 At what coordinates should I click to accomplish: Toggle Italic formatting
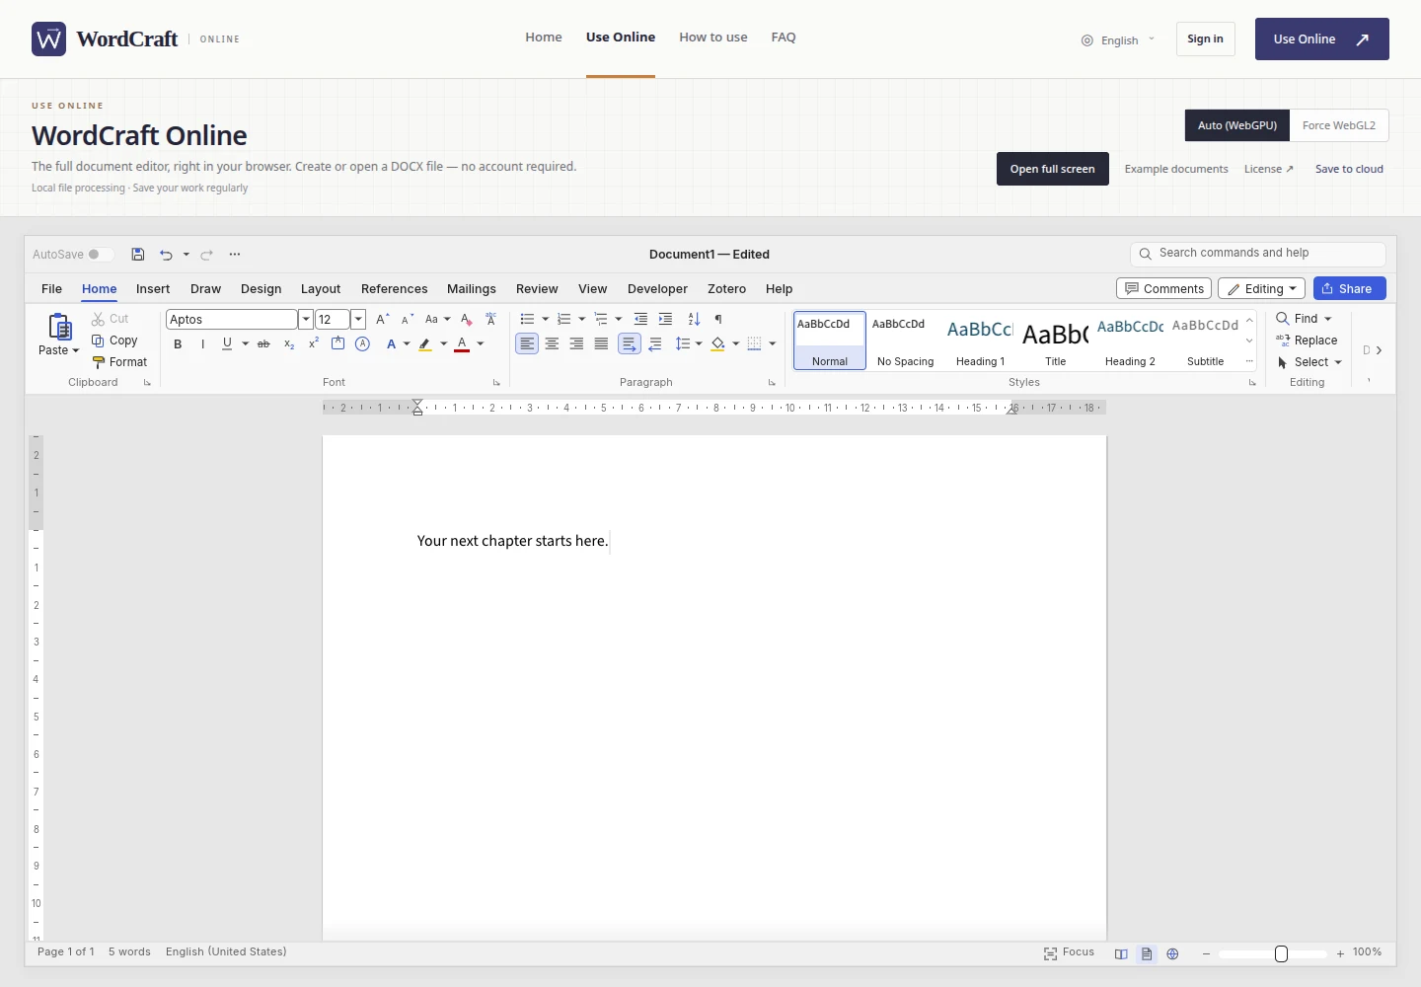[202, 344]
